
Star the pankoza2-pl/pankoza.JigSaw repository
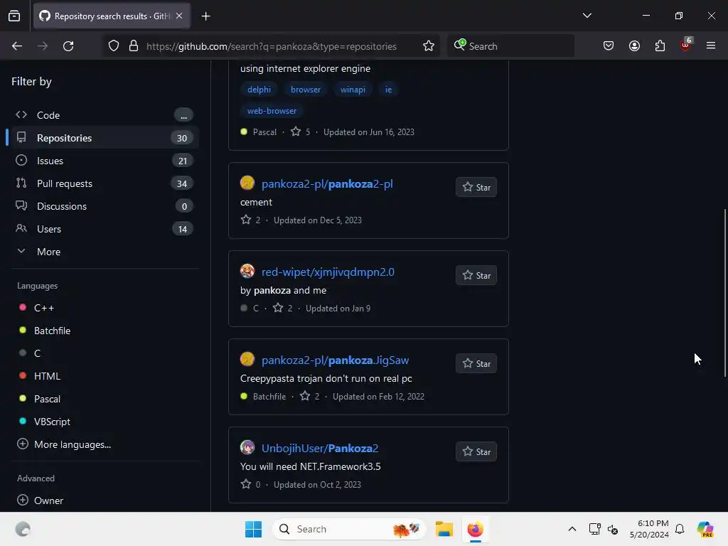click(476, 363)
